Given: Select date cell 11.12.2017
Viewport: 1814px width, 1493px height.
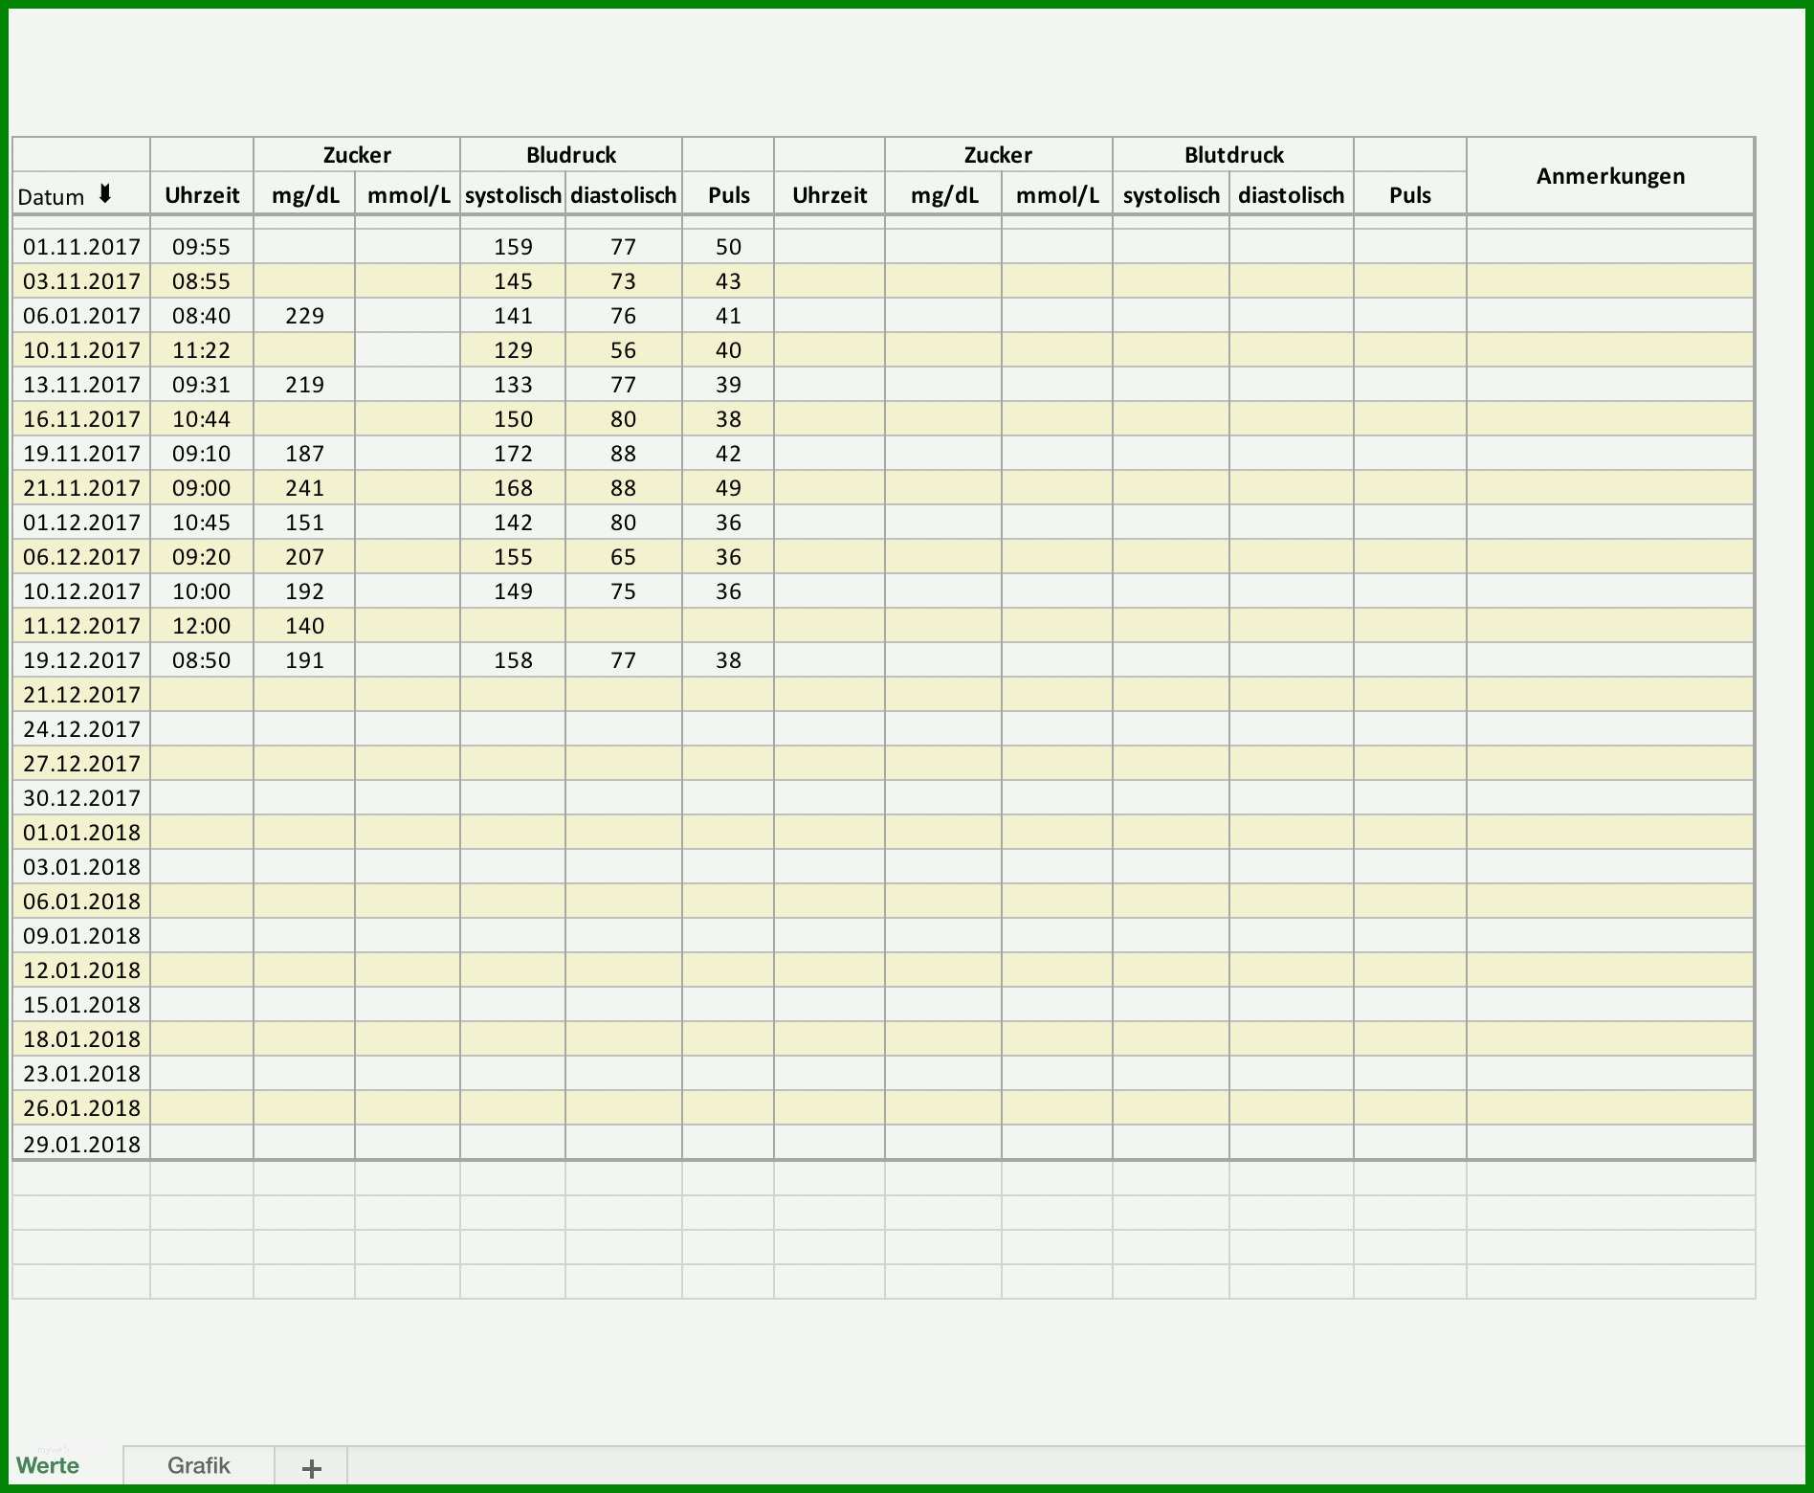Looking at the screenshot, I should coord(81,626).
